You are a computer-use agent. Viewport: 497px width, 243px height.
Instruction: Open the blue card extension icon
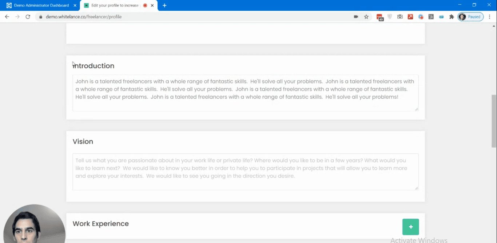(x=441, y=17)
